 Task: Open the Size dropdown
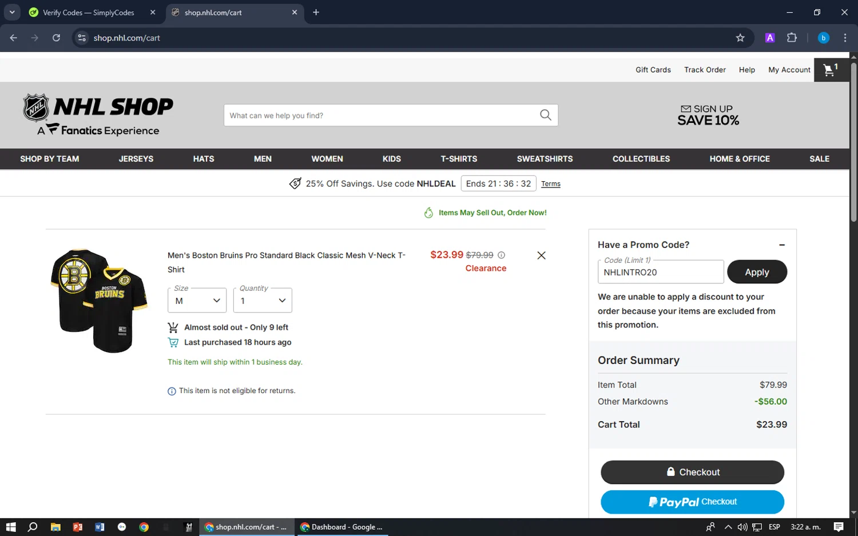tap(197, 301)
